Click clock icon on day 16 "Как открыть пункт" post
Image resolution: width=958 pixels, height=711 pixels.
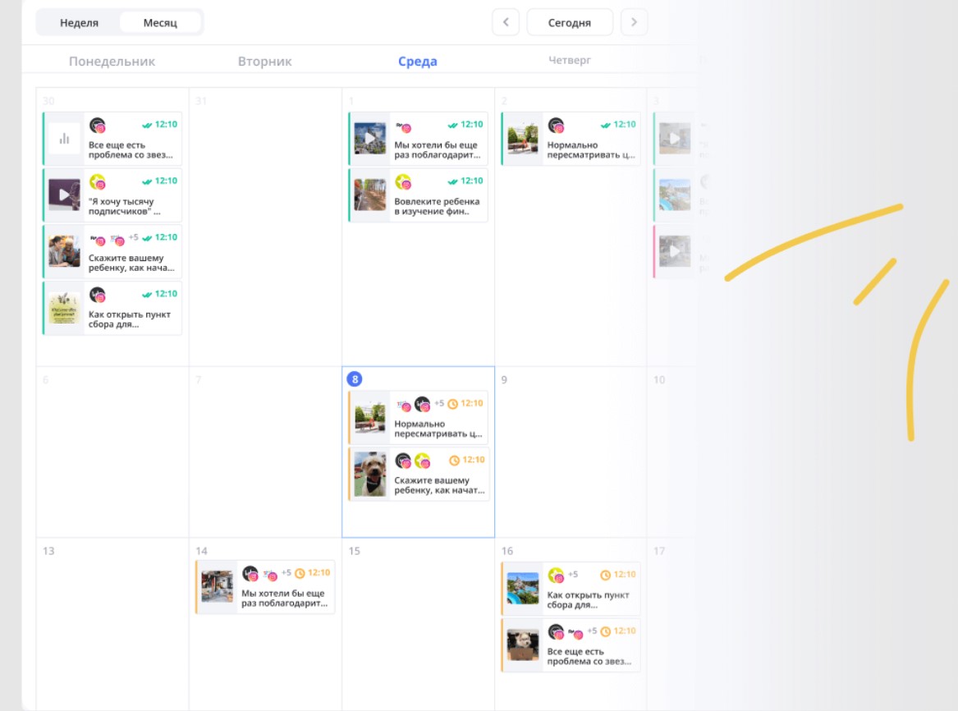click(606, 576)
